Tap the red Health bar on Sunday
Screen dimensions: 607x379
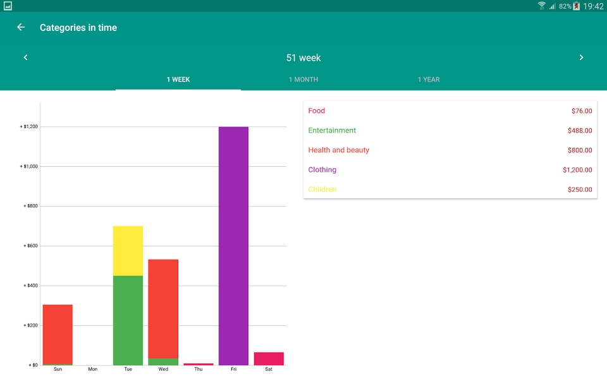pyautogui.click(x=58, y=335)
